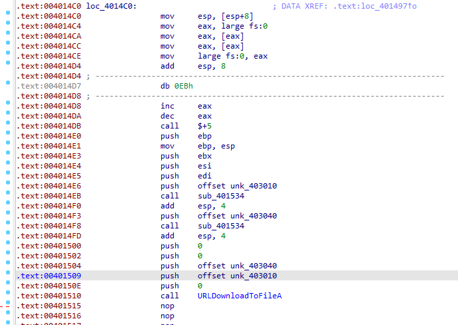
Task: Follow the URLDownloadToFileA import reference
Action: pyautogui.click(x=240, y=296)
